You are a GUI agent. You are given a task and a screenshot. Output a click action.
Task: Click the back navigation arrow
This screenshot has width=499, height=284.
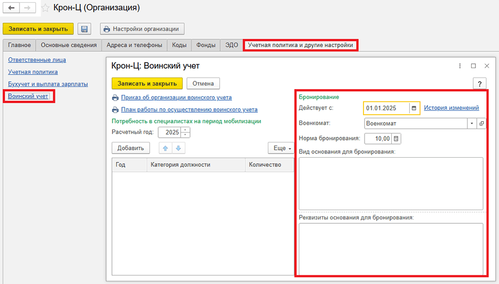12,8
